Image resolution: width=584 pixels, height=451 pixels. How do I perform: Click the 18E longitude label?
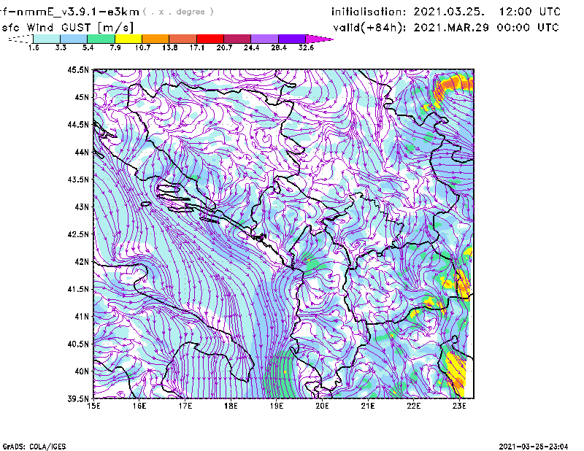click(x=231, y=406)
